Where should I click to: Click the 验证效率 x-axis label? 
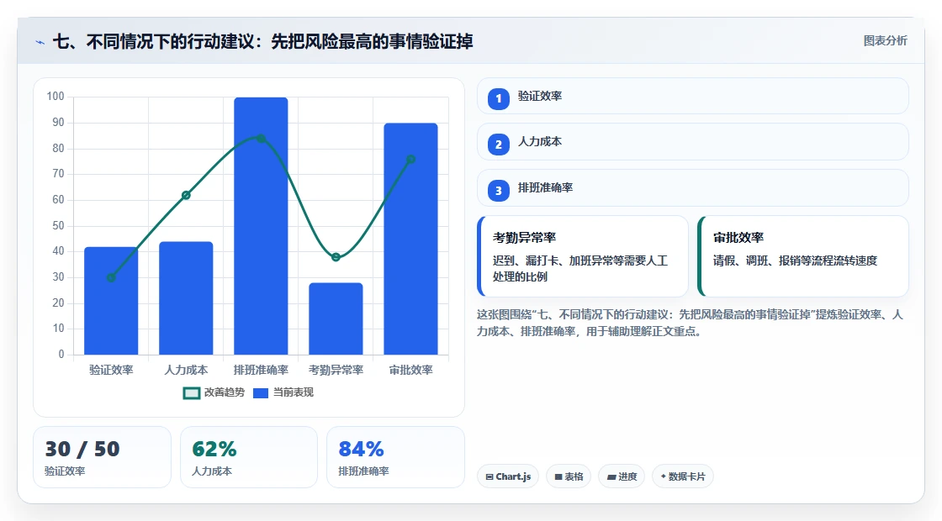[x=111, y=371]
